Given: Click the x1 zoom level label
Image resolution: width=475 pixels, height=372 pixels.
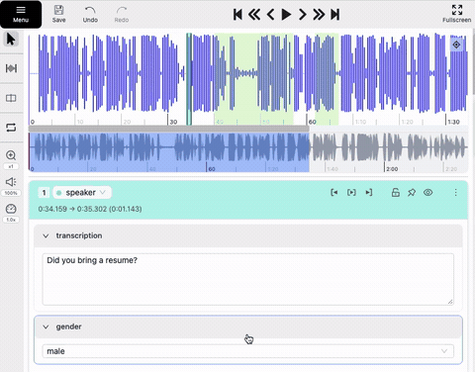Looking at the screenshot, I should [x=11, y=166].
